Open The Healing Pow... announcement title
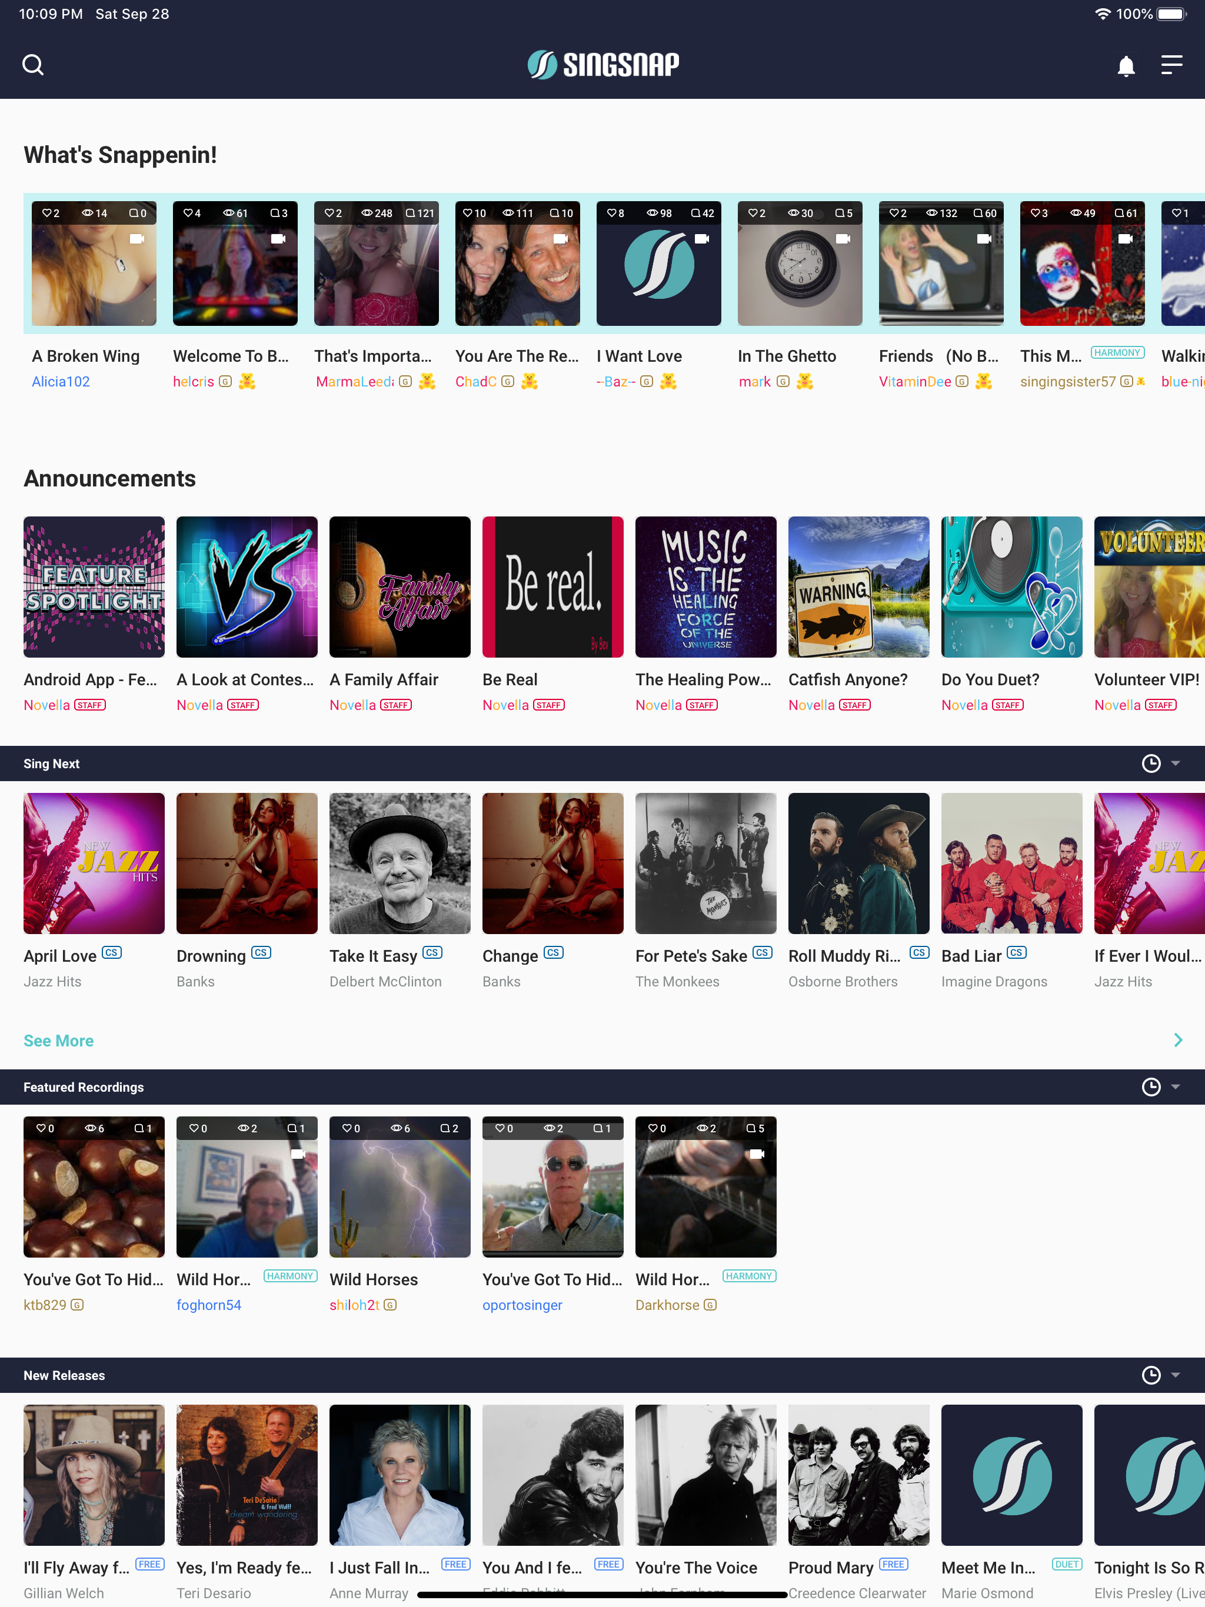Screen dimensions: 1205x1607 (703, 680)
